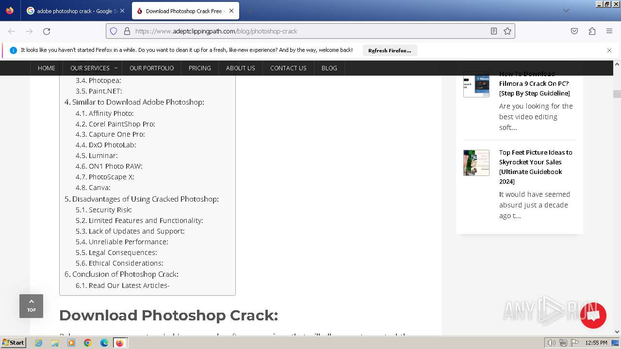Close the Google search tab
This screenshot has width=621, height=349.
[x=122, y=11]
